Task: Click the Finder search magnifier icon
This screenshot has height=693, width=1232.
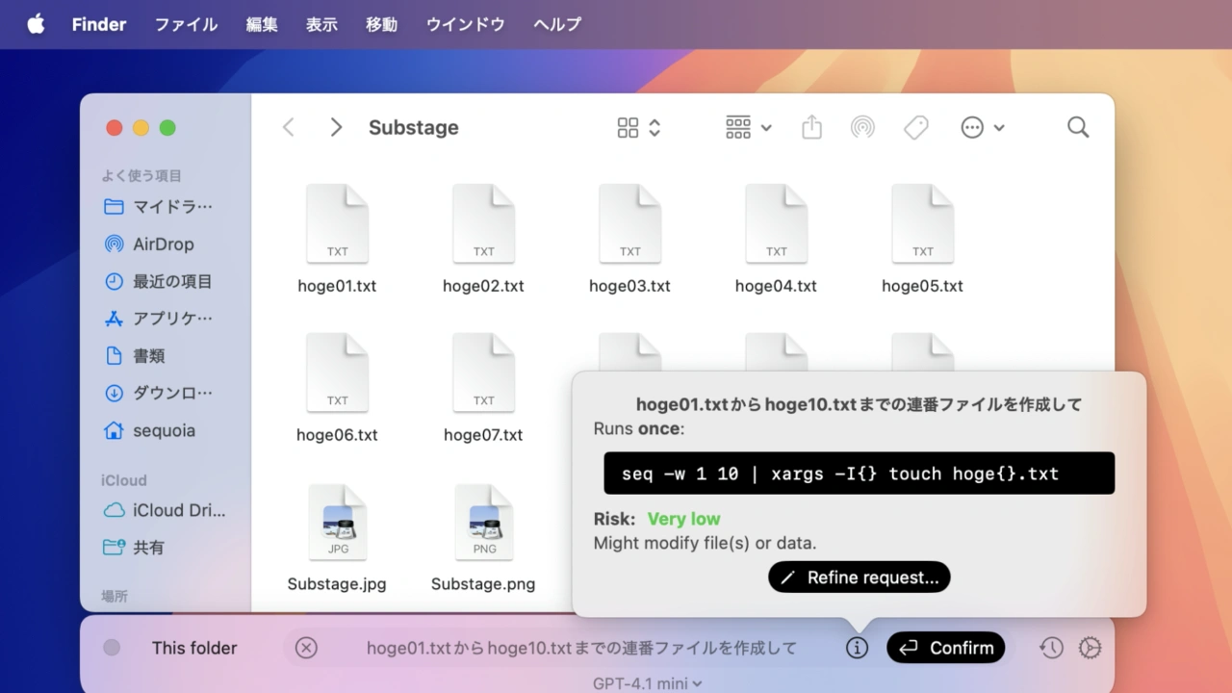Action: click(1078, 127)
